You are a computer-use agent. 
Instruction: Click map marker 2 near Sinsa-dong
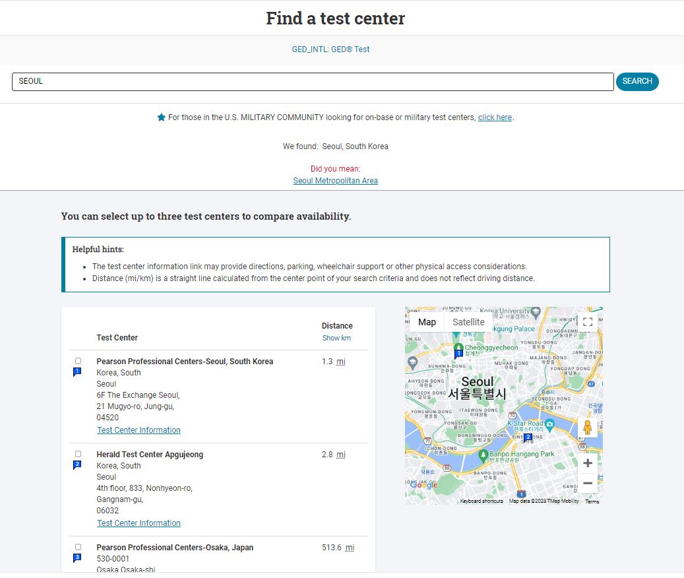click(x=528, y=437)
